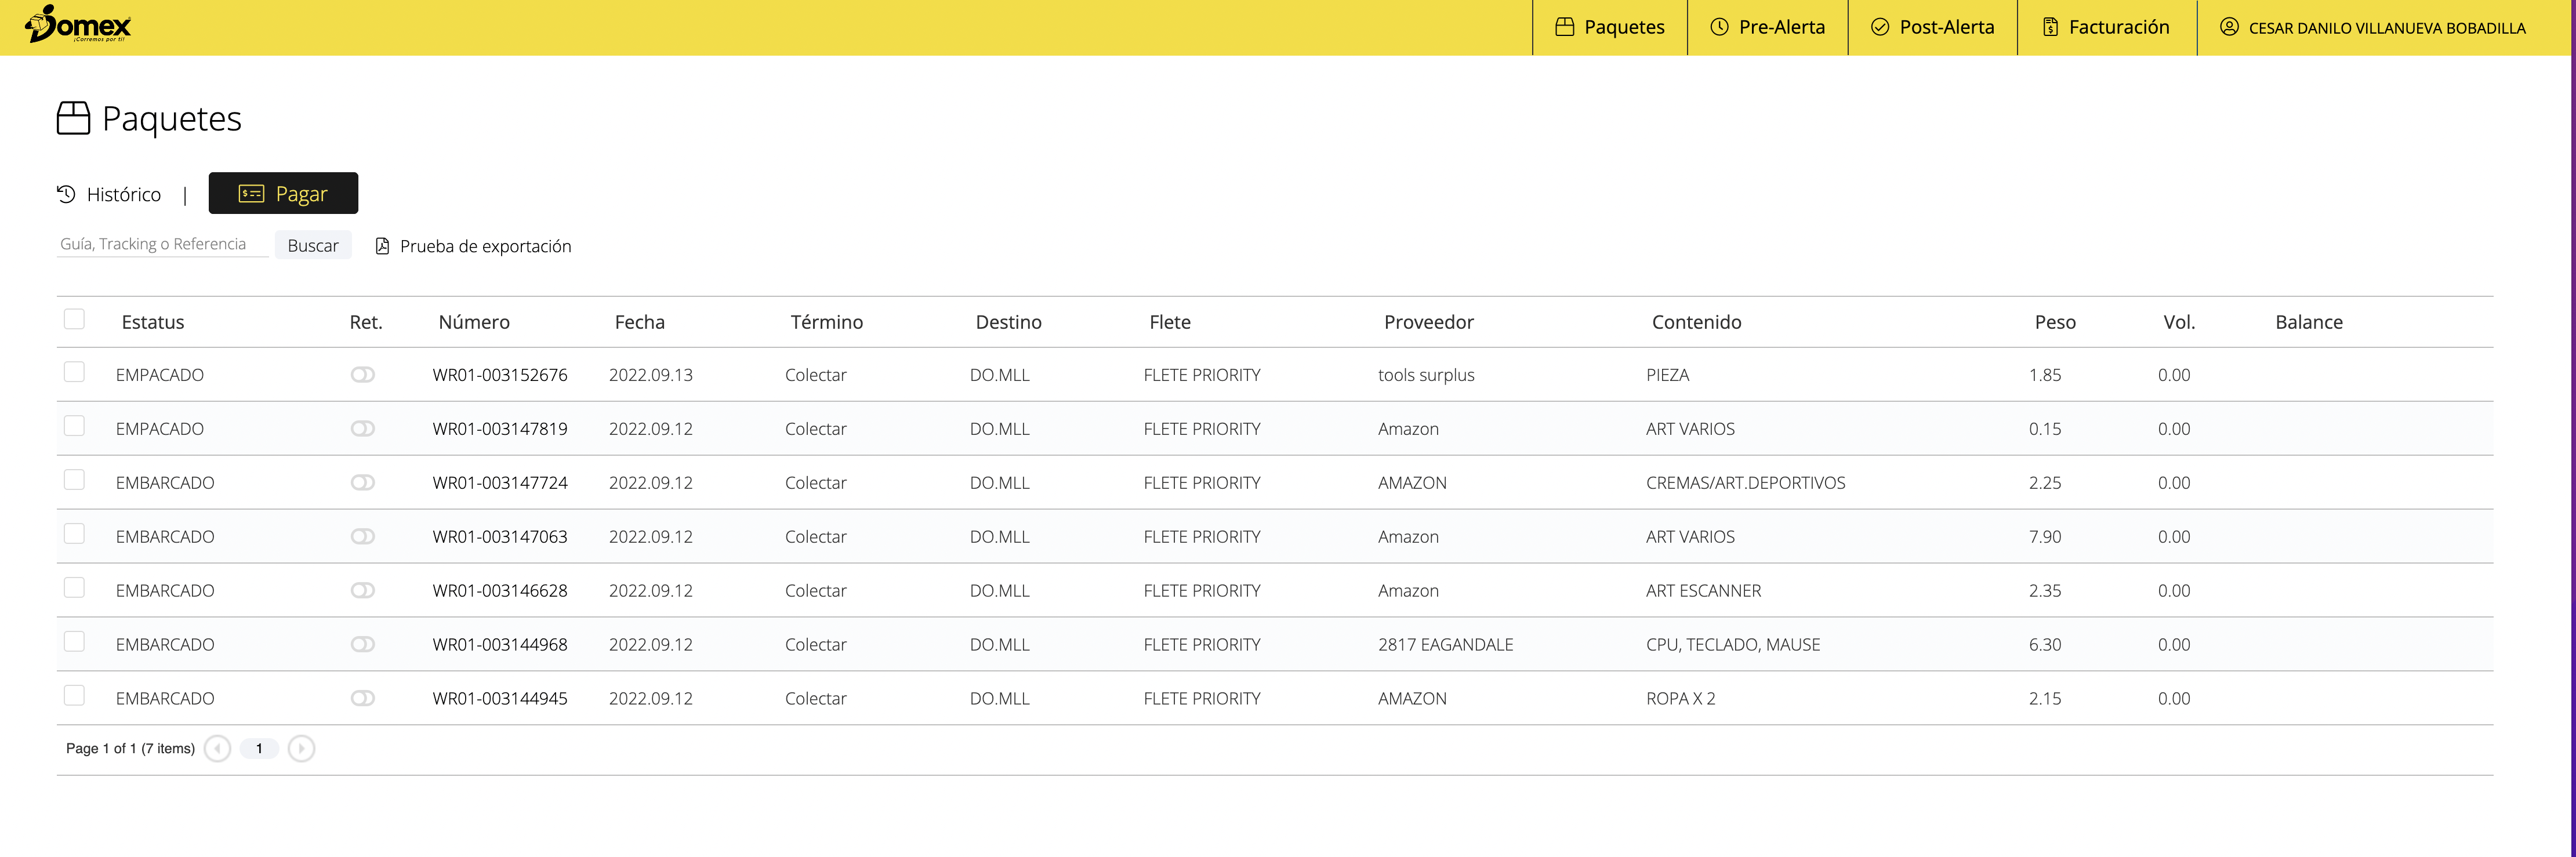Click the file export icon

pyautogui.click(x=382, y=246)
